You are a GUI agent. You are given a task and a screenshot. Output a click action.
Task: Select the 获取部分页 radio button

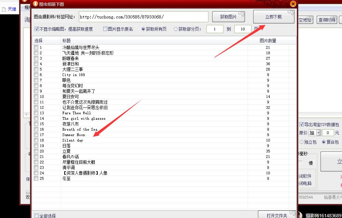175,29
